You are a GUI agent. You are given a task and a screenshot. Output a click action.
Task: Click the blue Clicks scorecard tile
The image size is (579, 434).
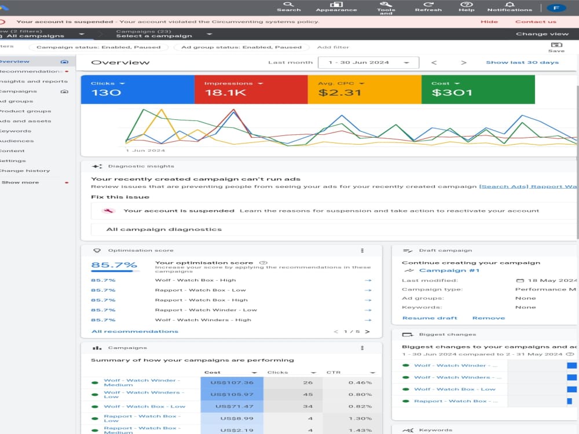tap(137, 89)
